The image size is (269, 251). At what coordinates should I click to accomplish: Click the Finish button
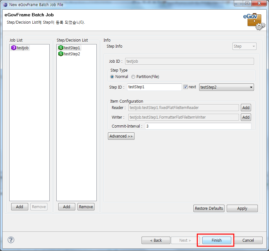[x=217, y=240]
